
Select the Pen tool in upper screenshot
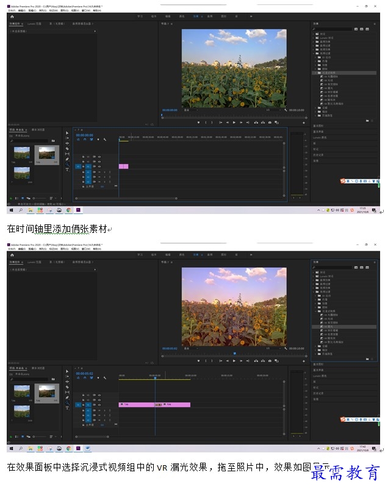point(67,159)
